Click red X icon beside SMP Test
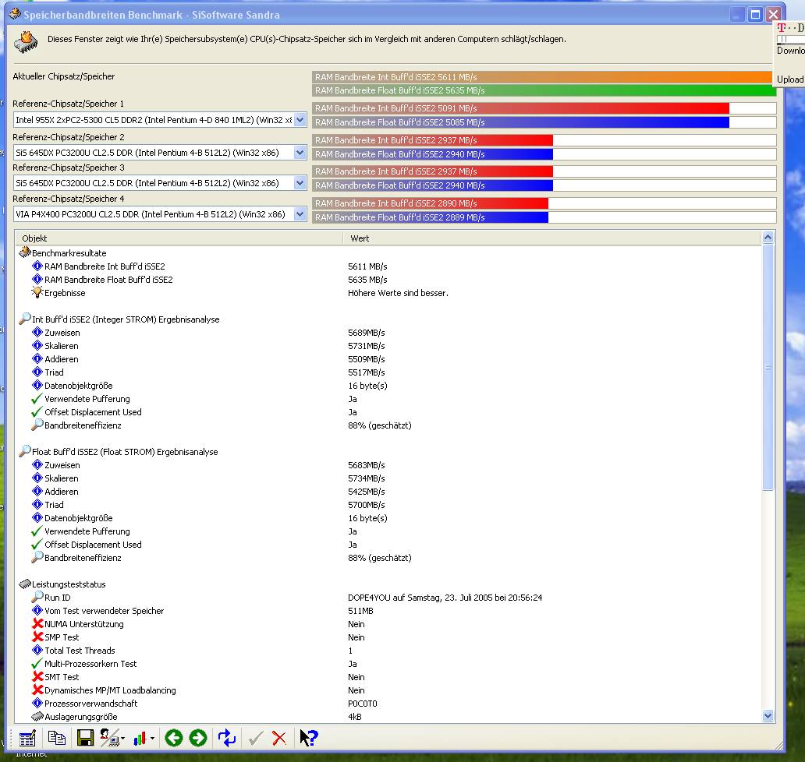 point(37,637)
